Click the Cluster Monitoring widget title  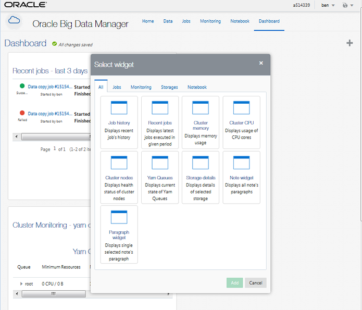pyautogui.click(x=52, y=225)
